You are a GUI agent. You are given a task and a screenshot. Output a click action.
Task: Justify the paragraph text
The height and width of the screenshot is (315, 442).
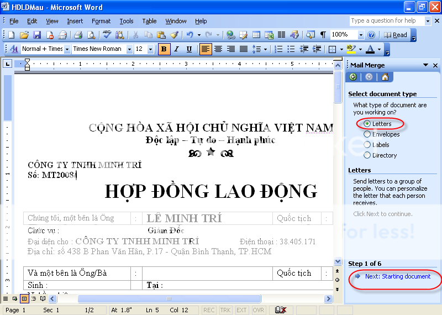[x=244, y=49]
